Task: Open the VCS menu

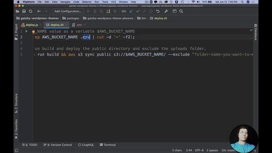Action: pyautogui.click(x=113, y=2)
